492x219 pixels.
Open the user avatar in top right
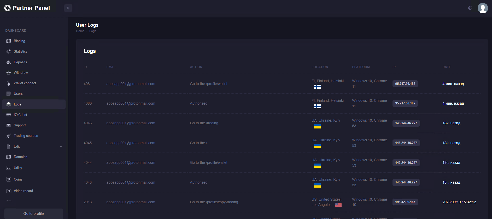(x=483, y=8)
